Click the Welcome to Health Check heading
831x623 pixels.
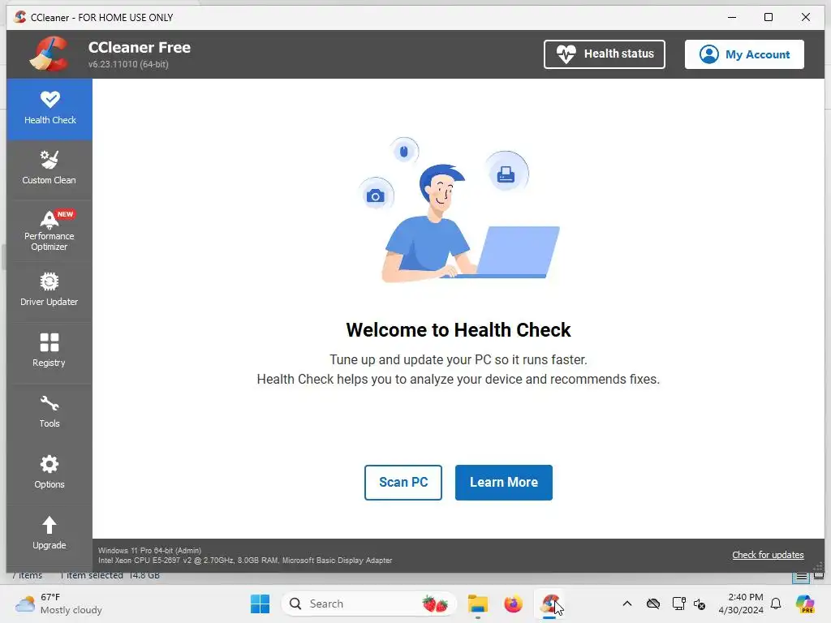pos(459,330)
